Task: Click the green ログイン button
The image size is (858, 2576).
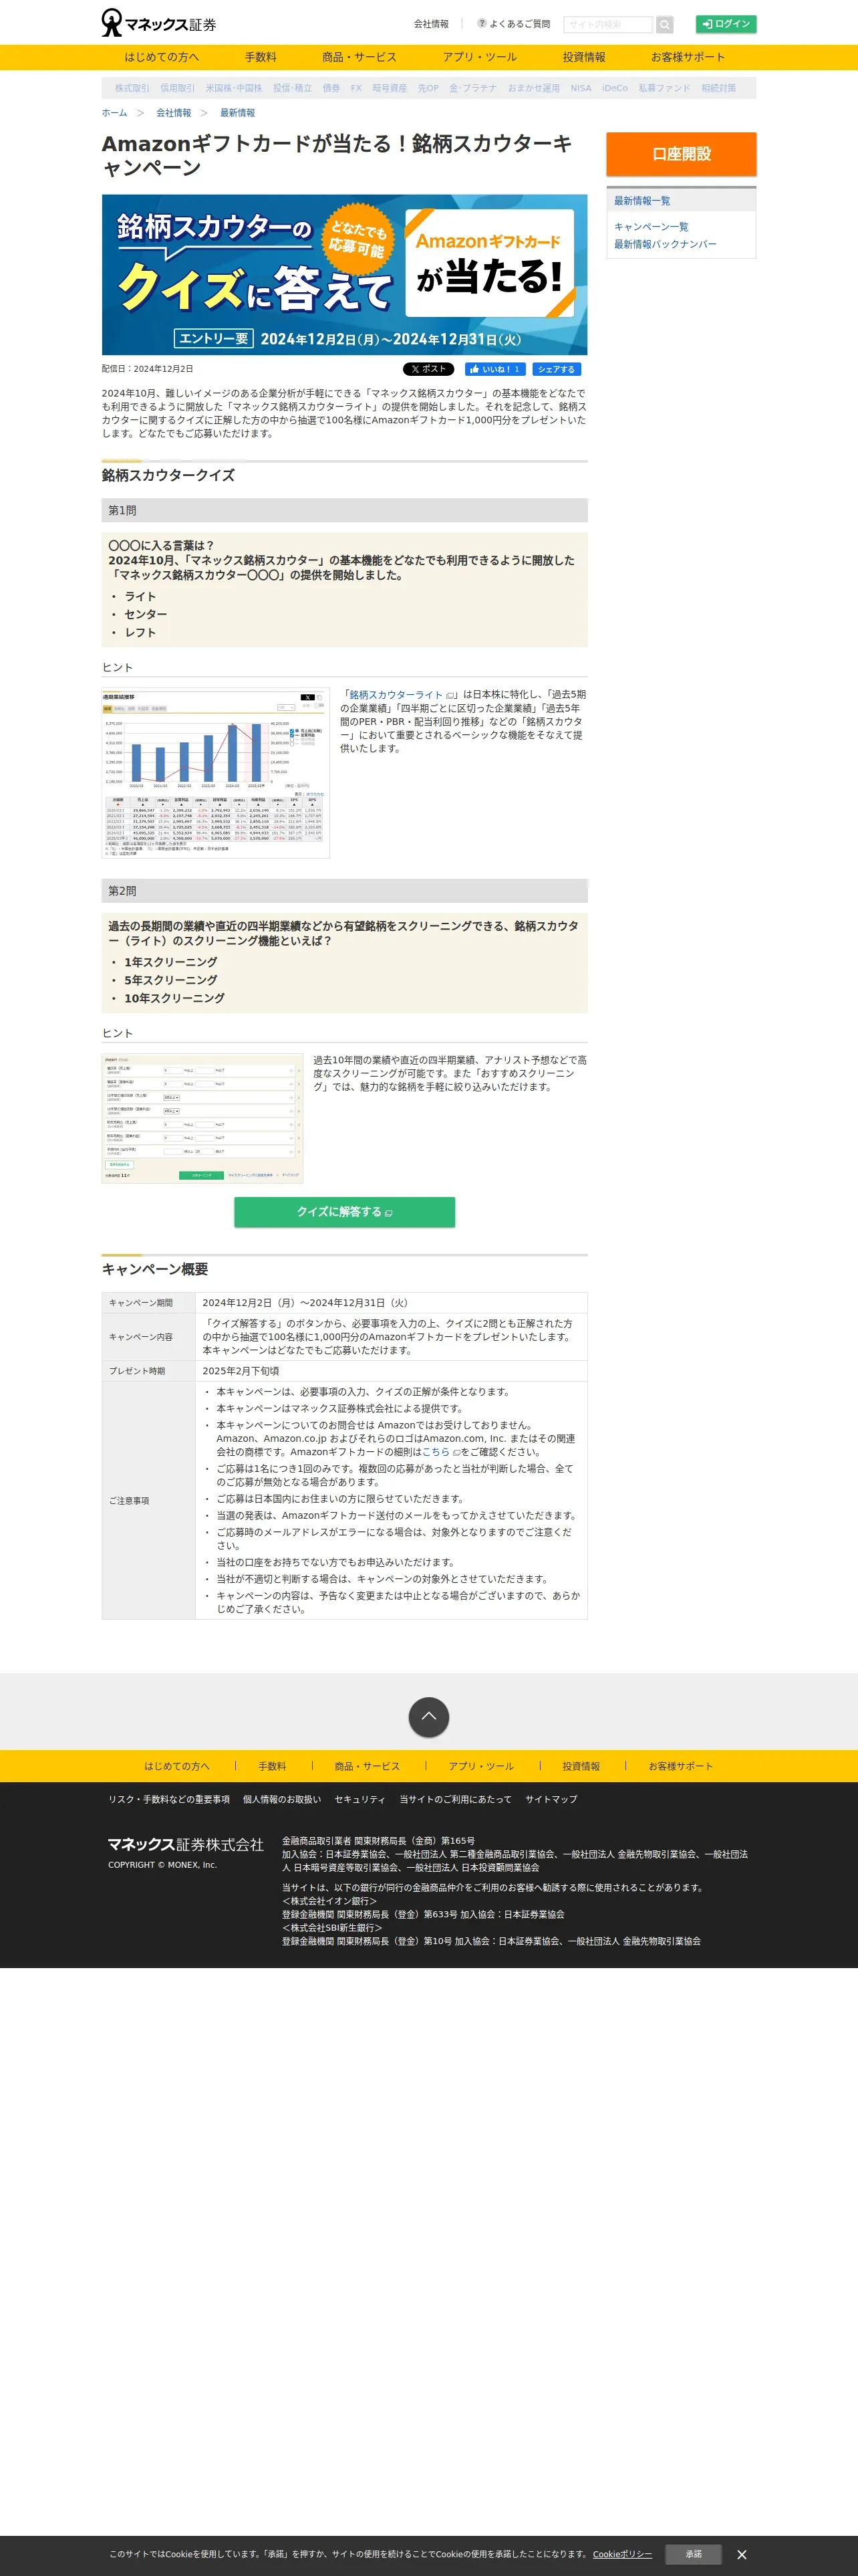Action: click(726, 24)
